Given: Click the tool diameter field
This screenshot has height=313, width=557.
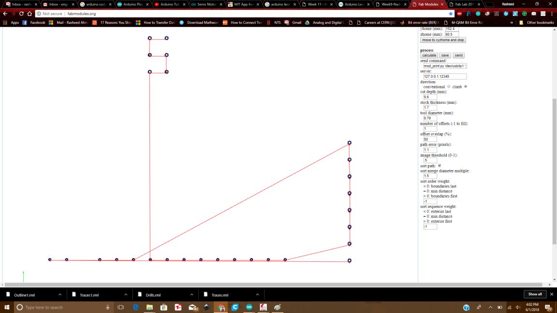Looking at the screenshot, I should [430, 118].
